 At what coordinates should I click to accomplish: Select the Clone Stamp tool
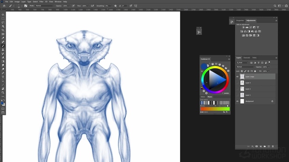tap(3, 50)
